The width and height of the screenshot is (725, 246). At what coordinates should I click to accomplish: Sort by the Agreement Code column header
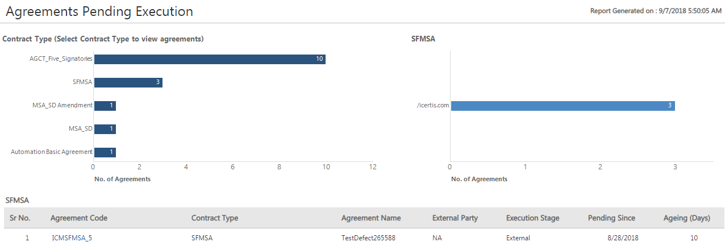(x=78, y=218)
